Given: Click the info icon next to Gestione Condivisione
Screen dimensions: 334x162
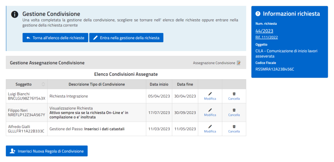Looking at the screenshot, I should (14, 14).
